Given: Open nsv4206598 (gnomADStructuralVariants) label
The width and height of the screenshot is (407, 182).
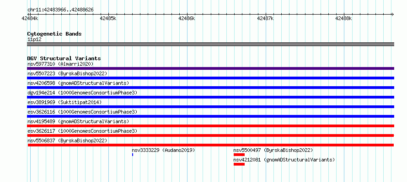Looking at the screenshot, I should (x=78, y=83).
